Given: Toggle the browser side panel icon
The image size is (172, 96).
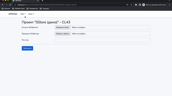Looking at the screenshot, I should tap(140, 5).
